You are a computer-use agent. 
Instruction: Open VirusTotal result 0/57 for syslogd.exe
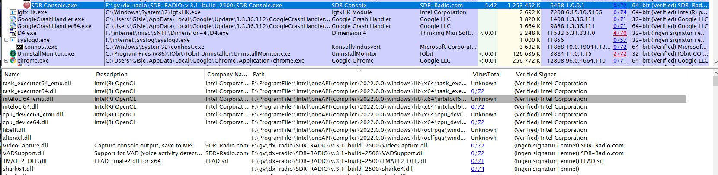[620, 40]
